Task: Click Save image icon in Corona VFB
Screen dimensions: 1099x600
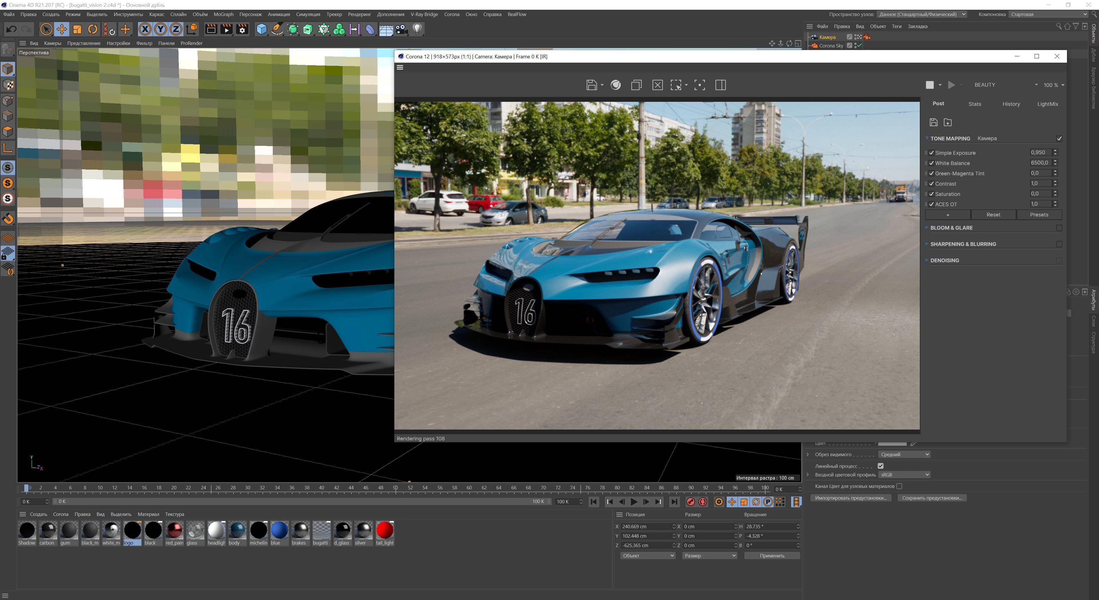Action: 592,85
